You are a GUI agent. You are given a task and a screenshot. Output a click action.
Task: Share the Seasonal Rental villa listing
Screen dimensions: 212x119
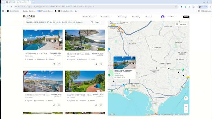point(96,64)
